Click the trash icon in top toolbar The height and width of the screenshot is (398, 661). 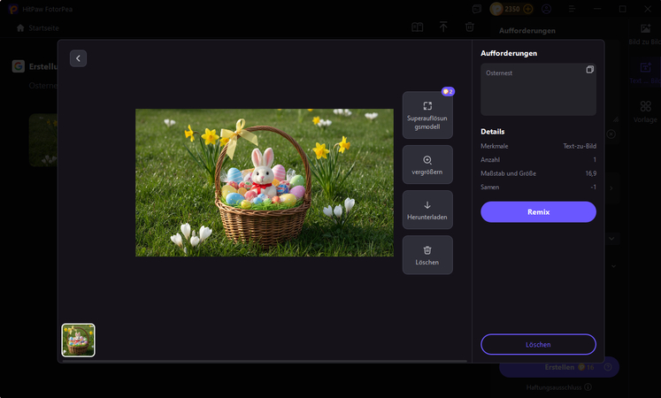point(470,27)
